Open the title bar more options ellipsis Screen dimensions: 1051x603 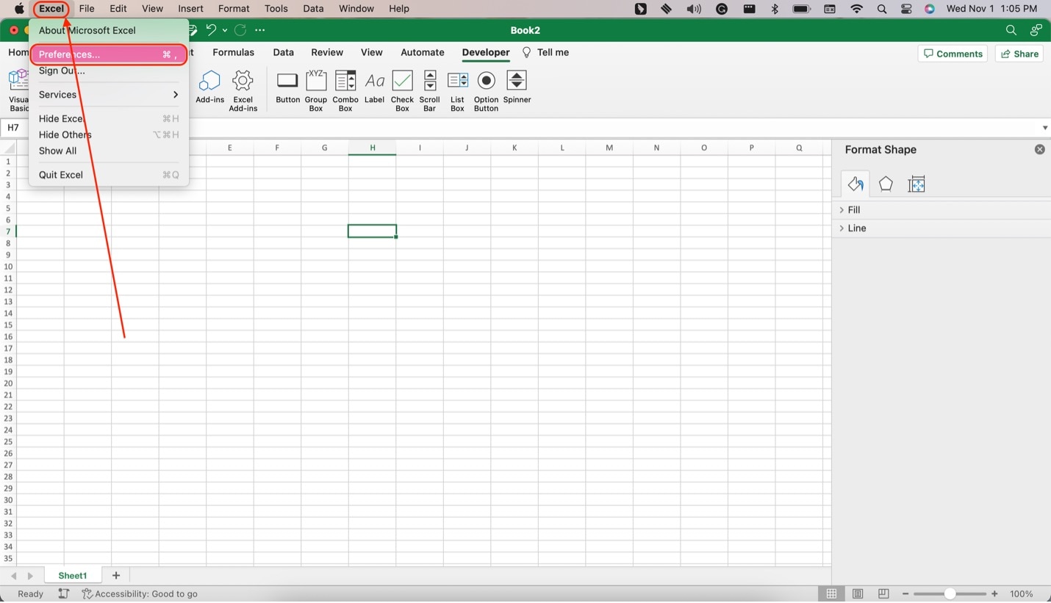259,30
